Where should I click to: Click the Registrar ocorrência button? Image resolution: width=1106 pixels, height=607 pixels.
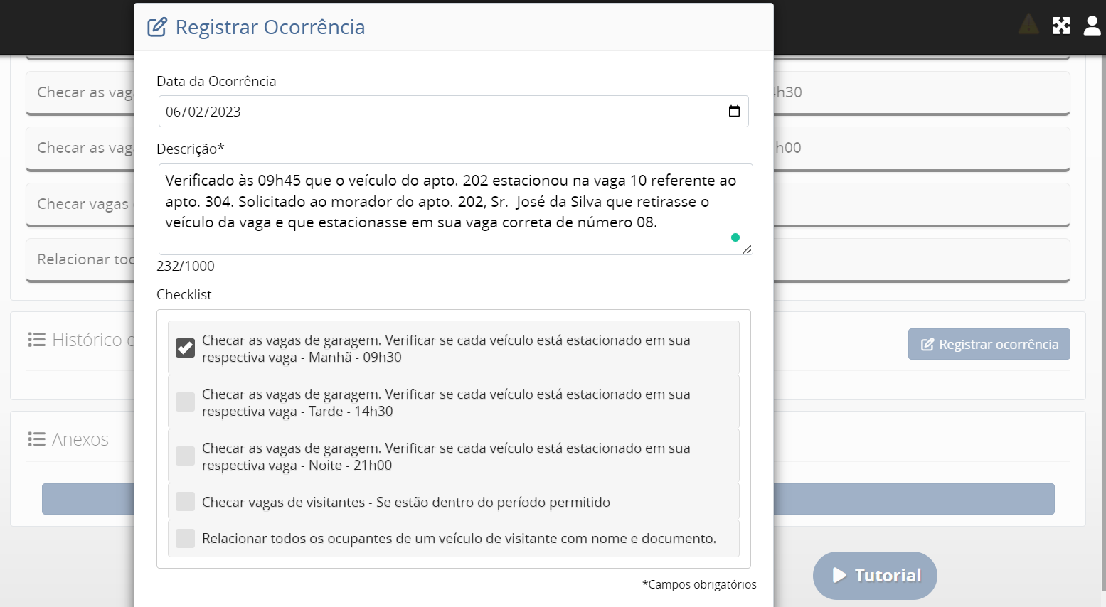click(989, 344)
